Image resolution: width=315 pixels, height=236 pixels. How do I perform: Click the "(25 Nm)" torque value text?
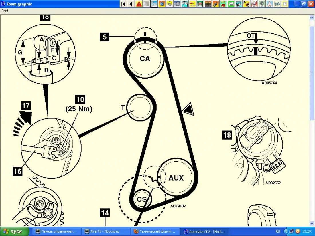(x=79, y=109)
